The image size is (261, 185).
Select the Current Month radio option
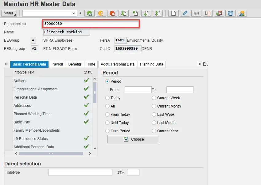[x=154, y=106]
